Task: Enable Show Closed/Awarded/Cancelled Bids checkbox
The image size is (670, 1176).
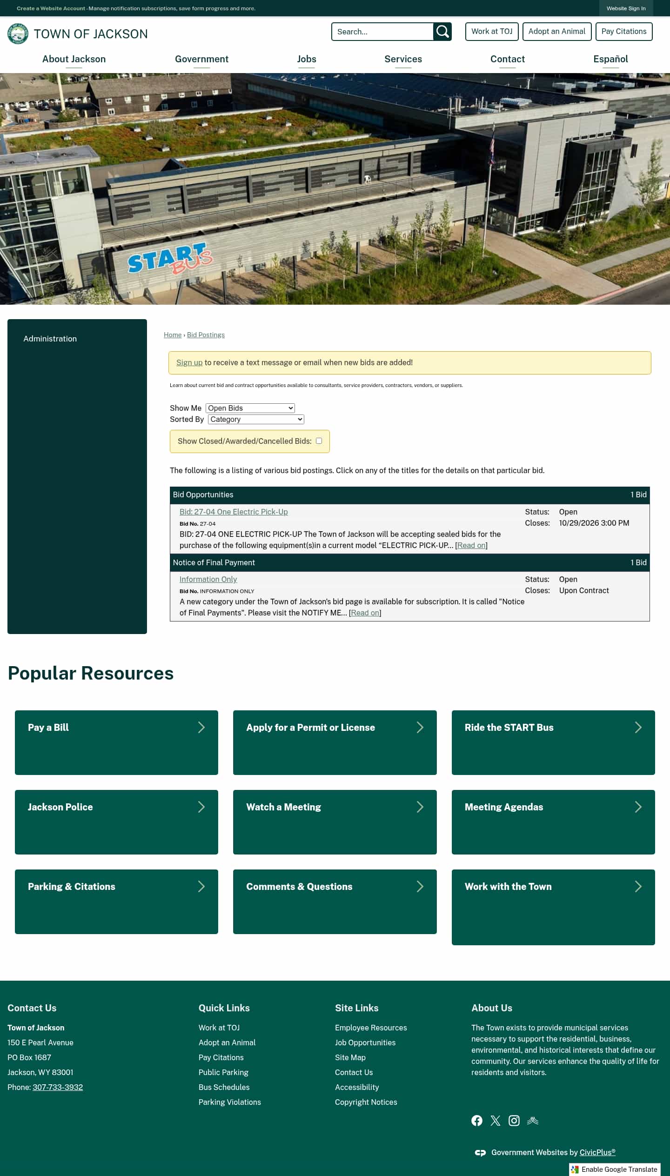Action: point(319,441)
